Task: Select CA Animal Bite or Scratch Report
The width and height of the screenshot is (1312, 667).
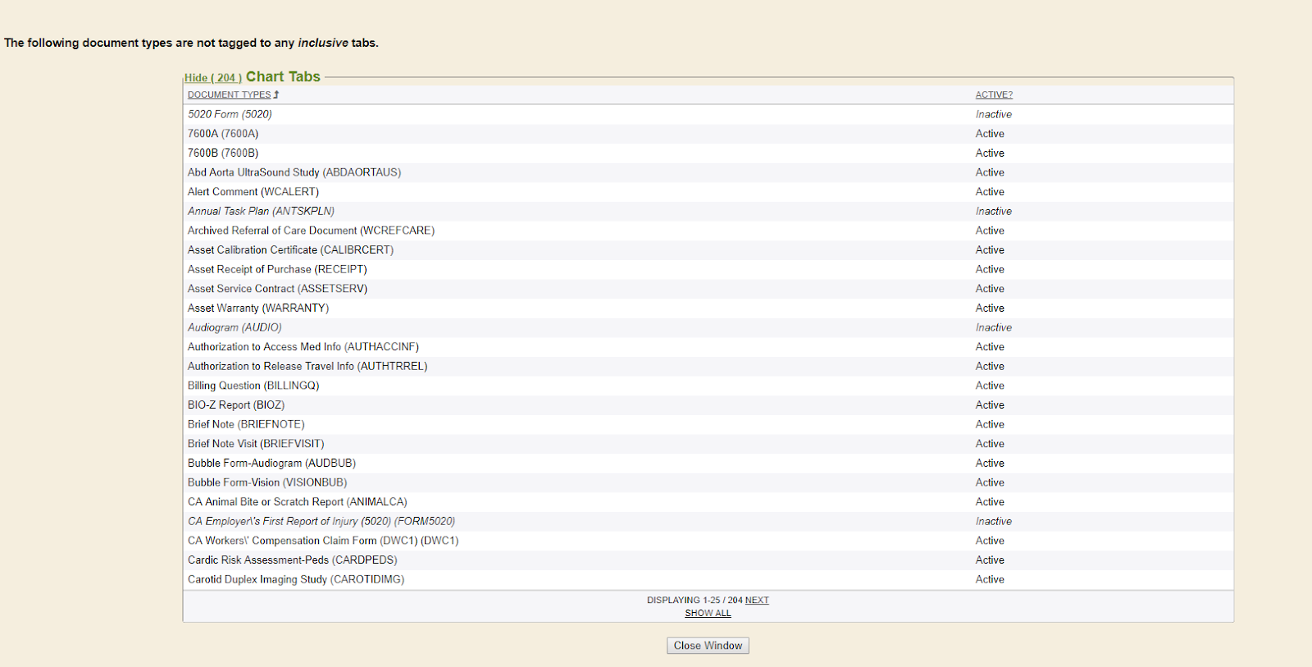Action: tap(297, 502)
